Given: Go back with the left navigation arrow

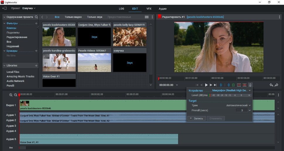Looking at the screenshot, I should pyautogui.click(x=42, y=17).
